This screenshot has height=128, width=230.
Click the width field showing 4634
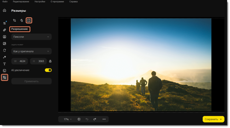pyautogui.click(x=20, y=61)
